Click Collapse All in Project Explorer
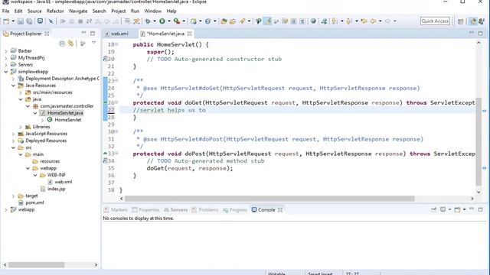Screen dimensions: 490x275 point(62,44)
